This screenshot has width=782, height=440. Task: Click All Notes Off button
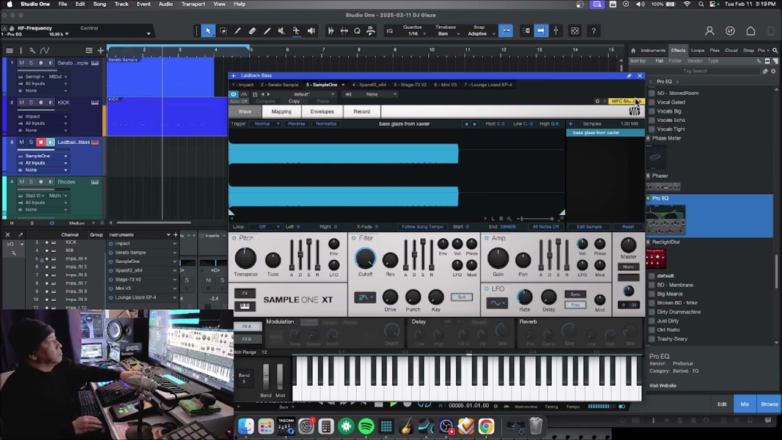pos(546,227)
